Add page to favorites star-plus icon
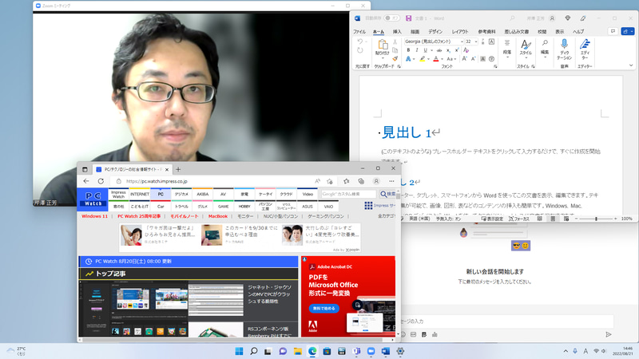 tap(330, 181)
